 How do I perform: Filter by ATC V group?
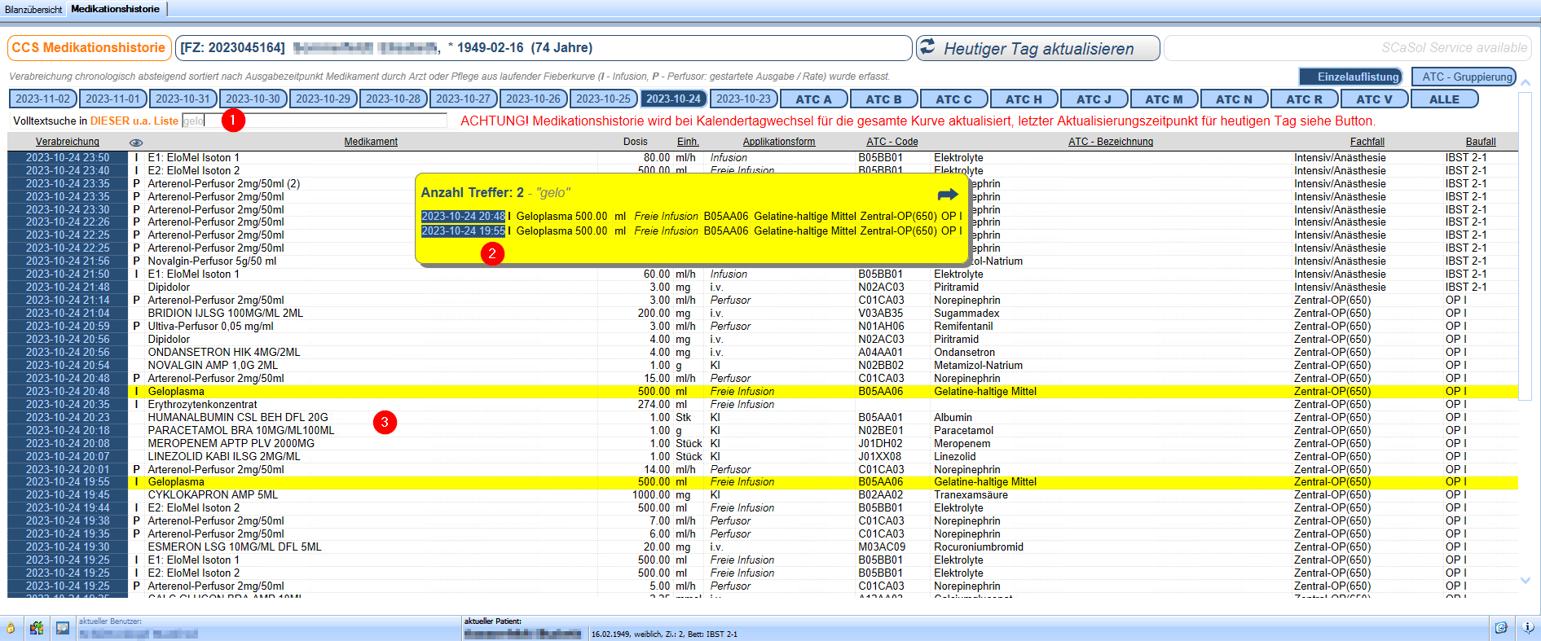click(x=1374, y=99)
